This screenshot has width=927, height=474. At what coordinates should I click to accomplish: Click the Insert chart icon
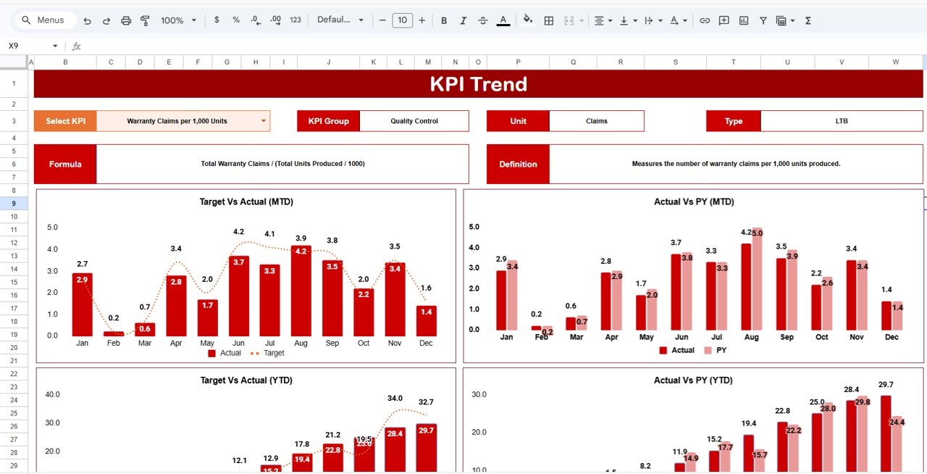click(x=744, y=20)
